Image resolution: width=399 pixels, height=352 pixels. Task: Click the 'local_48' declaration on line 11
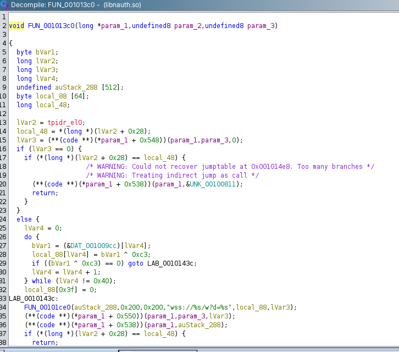point(51,105)
